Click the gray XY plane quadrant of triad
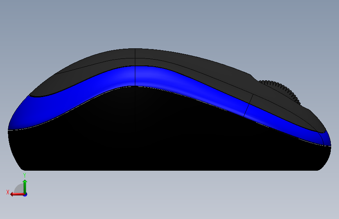This screenshot has width=339, height=219. point(20,189)
